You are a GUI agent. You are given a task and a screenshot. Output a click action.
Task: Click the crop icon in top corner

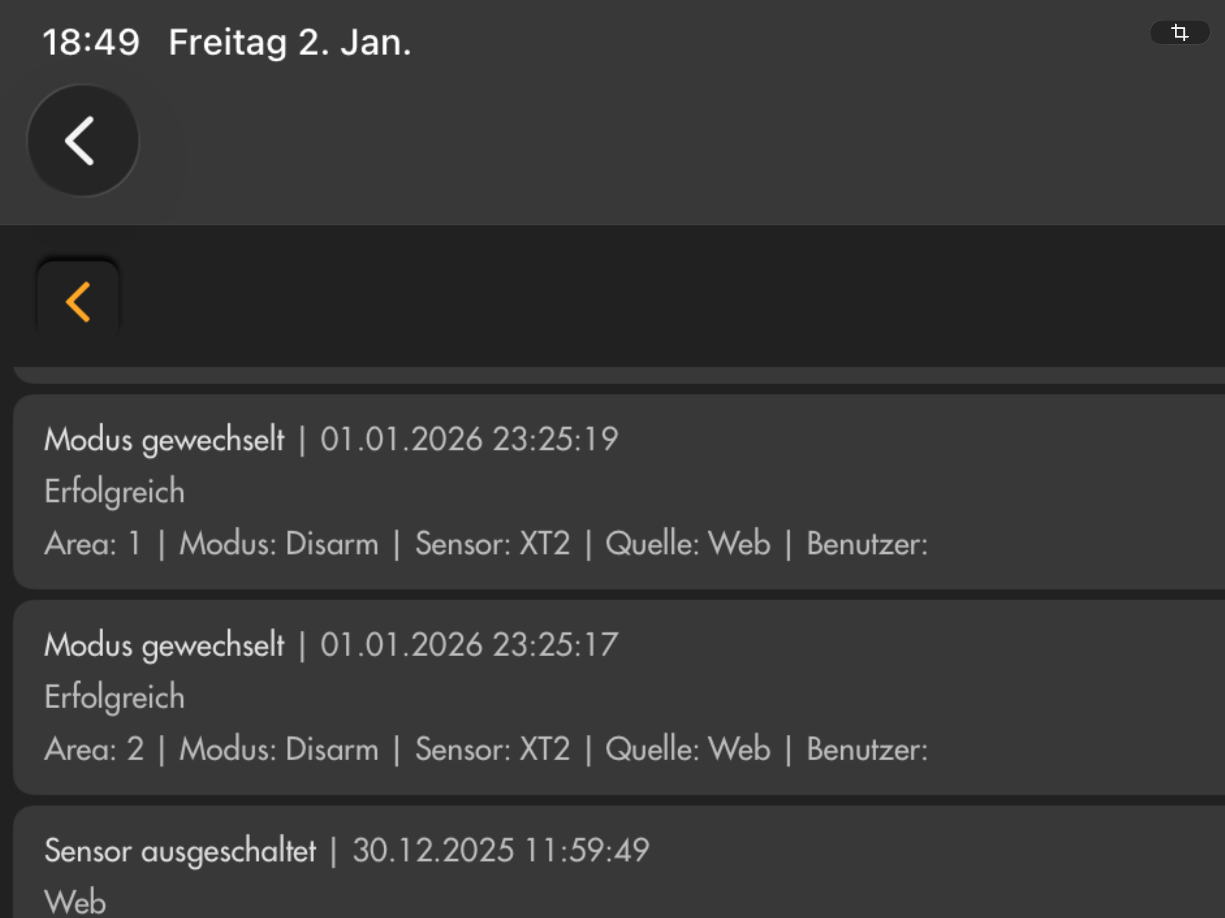[x=1180, y=32]
